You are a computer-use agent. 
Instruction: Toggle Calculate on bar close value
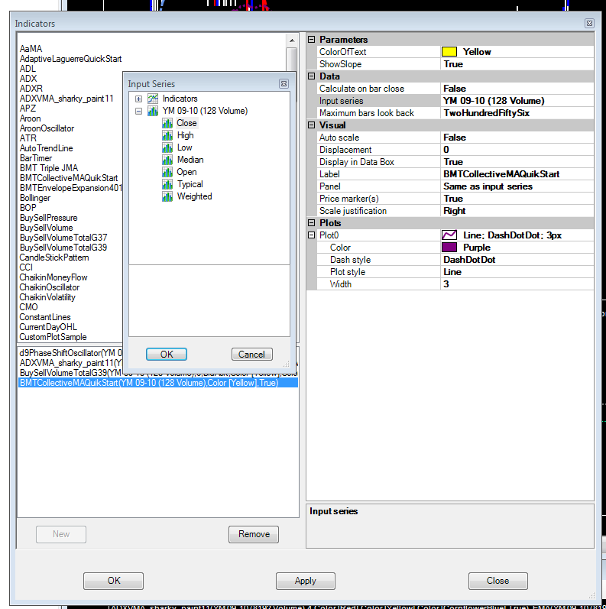[517, 89]
